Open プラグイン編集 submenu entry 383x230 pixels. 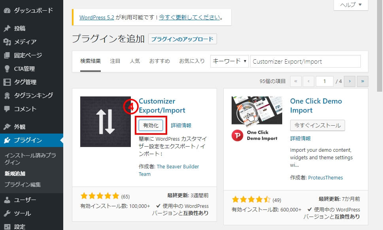click(x=23, y=185)
